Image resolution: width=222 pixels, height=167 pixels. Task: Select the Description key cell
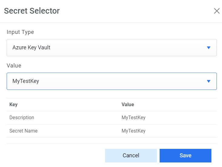point(22,118)
